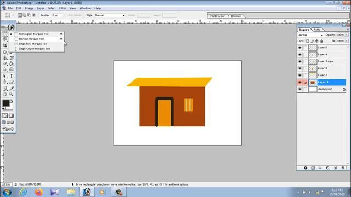This screenshot has width=351, height=197.
Task: Toggle visibility of Layer 3
Action: click(300, 68)
